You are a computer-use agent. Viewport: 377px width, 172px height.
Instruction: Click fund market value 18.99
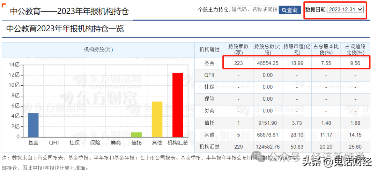(x=297, y=63)
